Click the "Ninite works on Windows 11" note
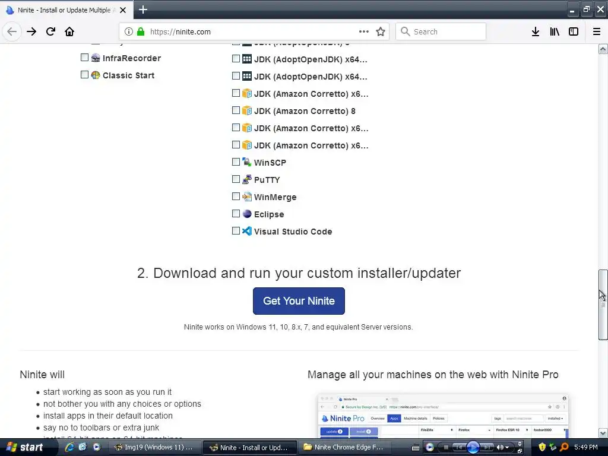Image resolution: width=608 pixels, height=456 pixels. [x=298, y=327]
